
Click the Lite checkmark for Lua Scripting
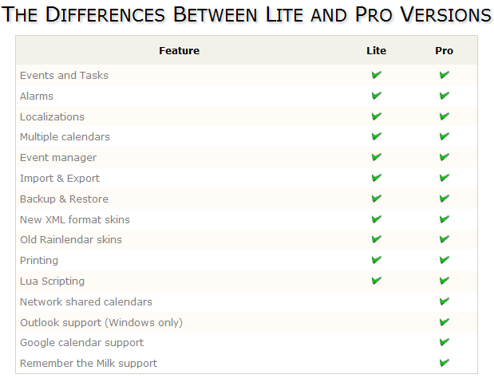click(x=376, y=281)
